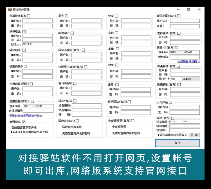The width and height of the screenshot is (211, 189).
Task: Focus the 极兔 密码 field
Action: point(136,77)
